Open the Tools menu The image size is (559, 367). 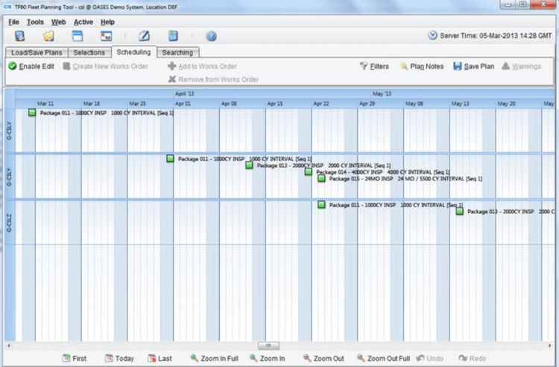coord(35,22)
